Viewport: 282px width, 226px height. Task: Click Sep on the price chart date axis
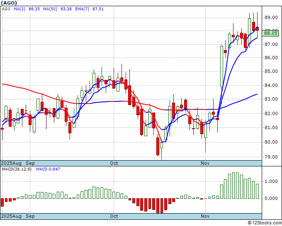click(x=30, y=163)
